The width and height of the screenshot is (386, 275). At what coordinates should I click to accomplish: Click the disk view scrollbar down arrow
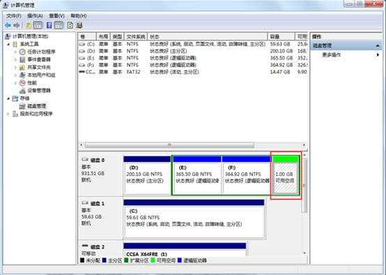click(304, 253)
